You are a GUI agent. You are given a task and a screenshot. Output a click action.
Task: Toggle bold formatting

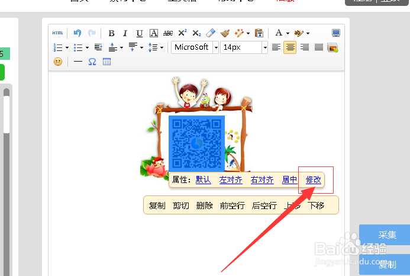point(111,33)
